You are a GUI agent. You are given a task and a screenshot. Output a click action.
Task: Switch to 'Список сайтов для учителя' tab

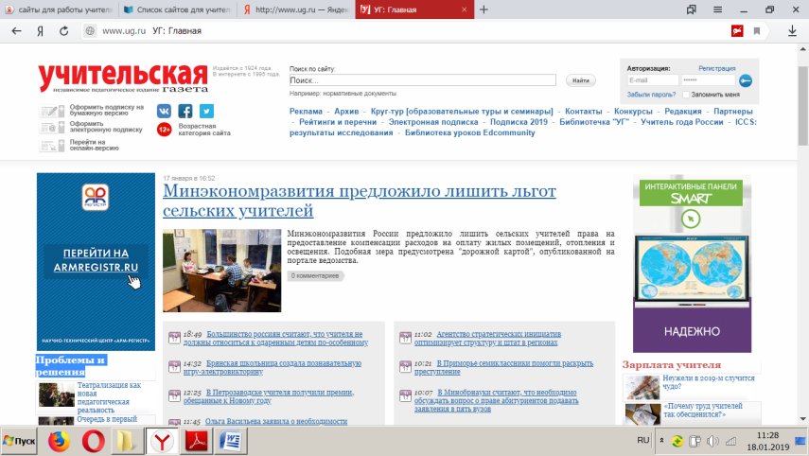coord(178,9)
